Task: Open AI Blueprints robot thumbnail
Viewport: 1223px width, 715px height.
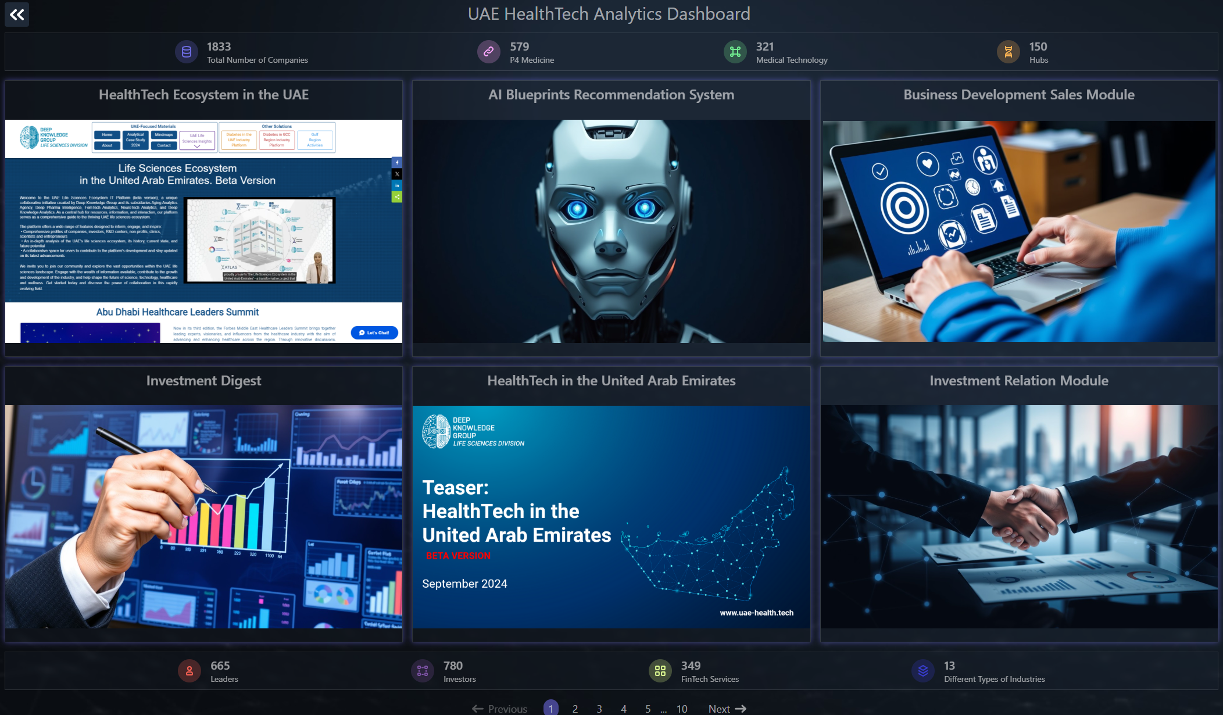Action: pos(611,231)
